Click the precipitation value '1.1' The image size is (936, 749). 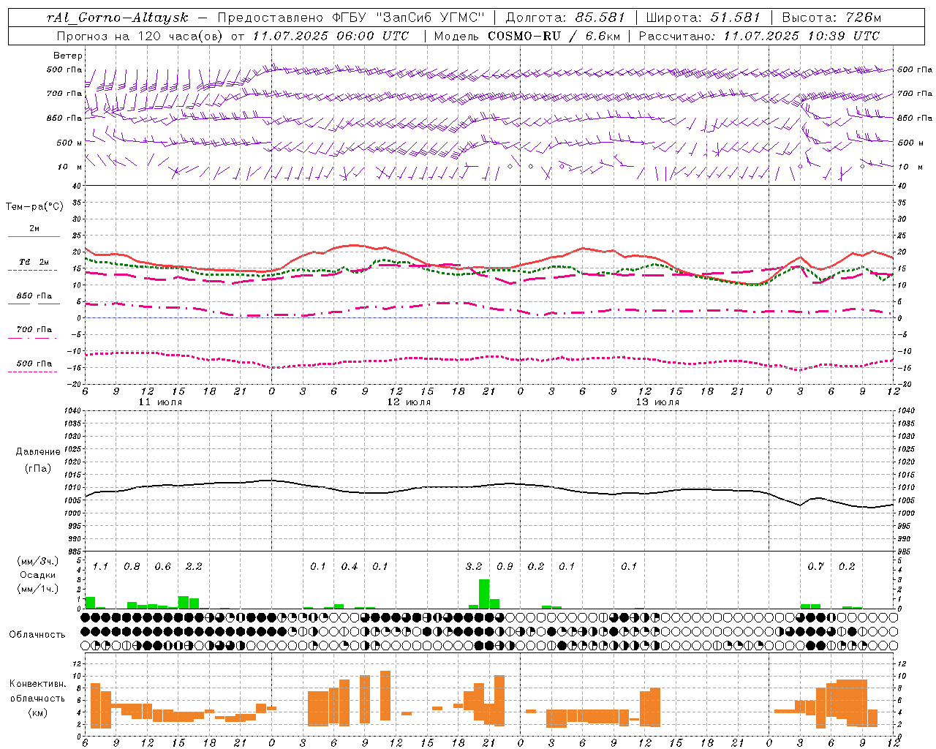point(100,567)
